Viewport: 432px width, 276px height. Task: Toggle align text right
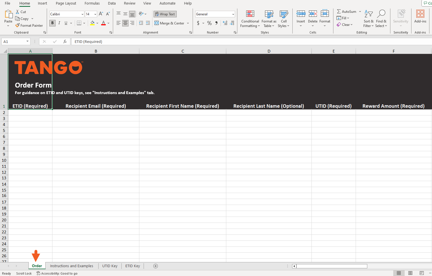[x=132, y=23]
